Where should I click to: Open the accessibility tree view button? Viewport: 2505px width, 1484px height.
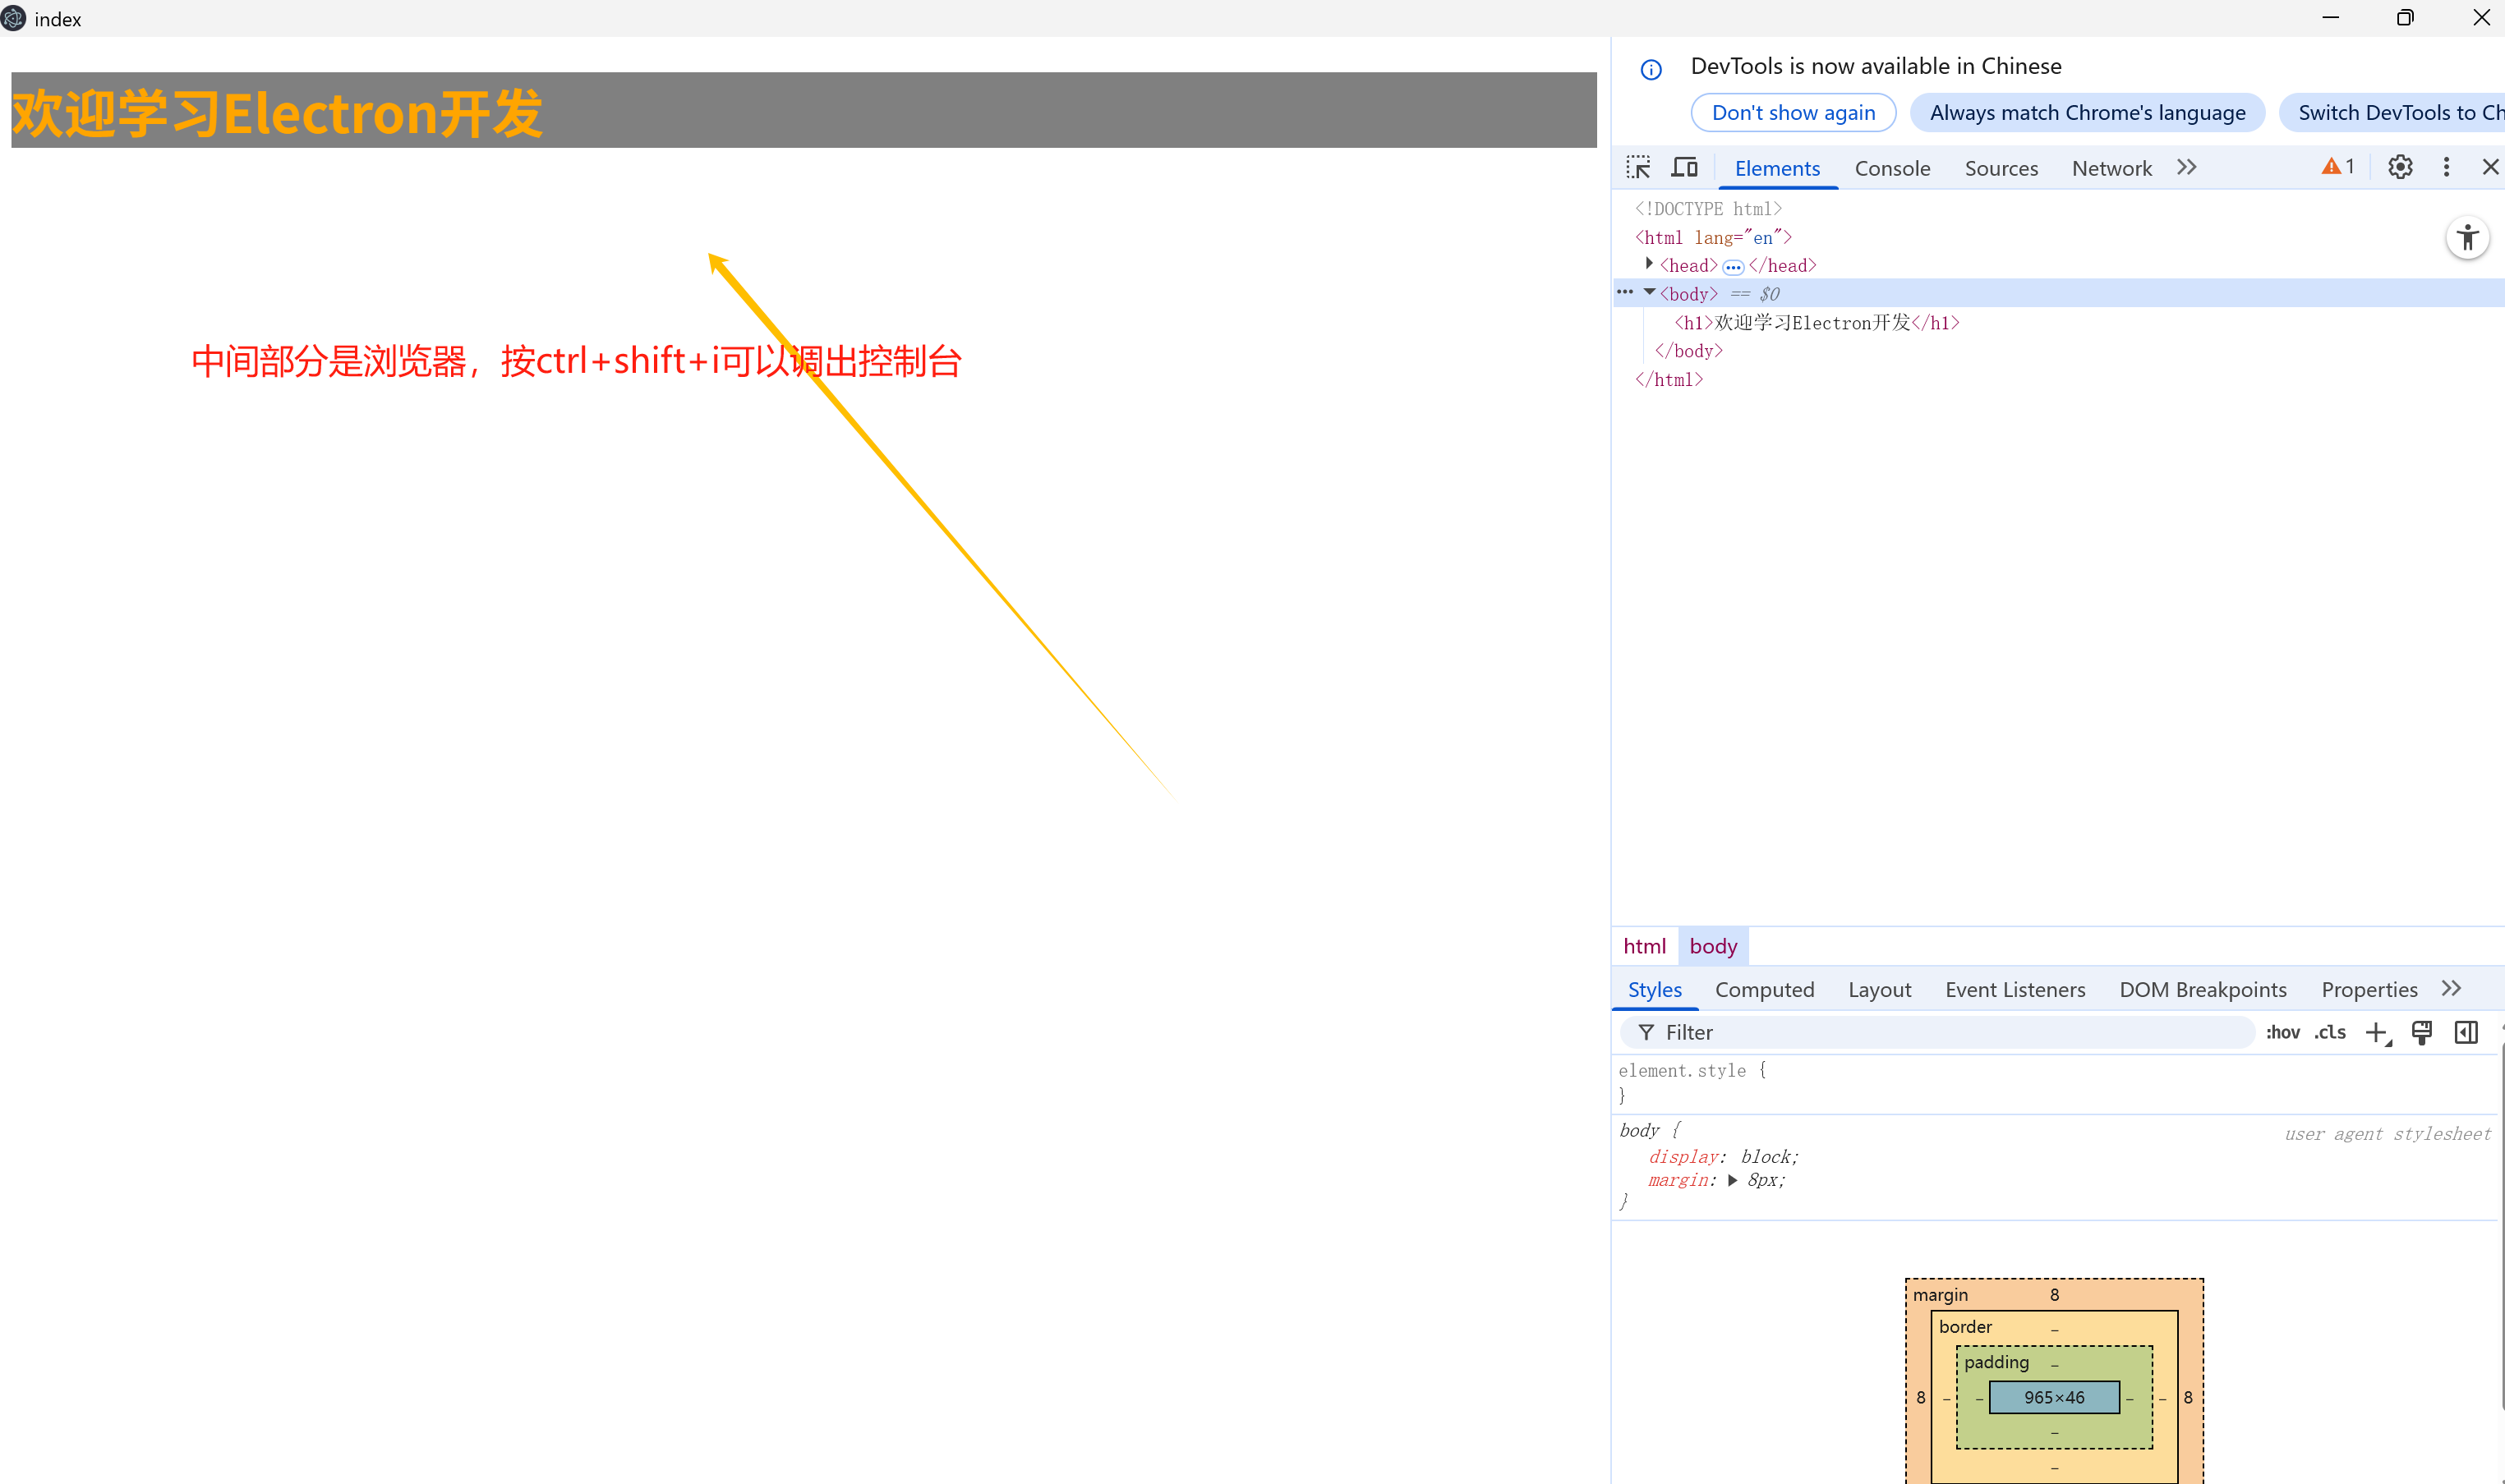pyautogui.click(x=2467, y=238)
